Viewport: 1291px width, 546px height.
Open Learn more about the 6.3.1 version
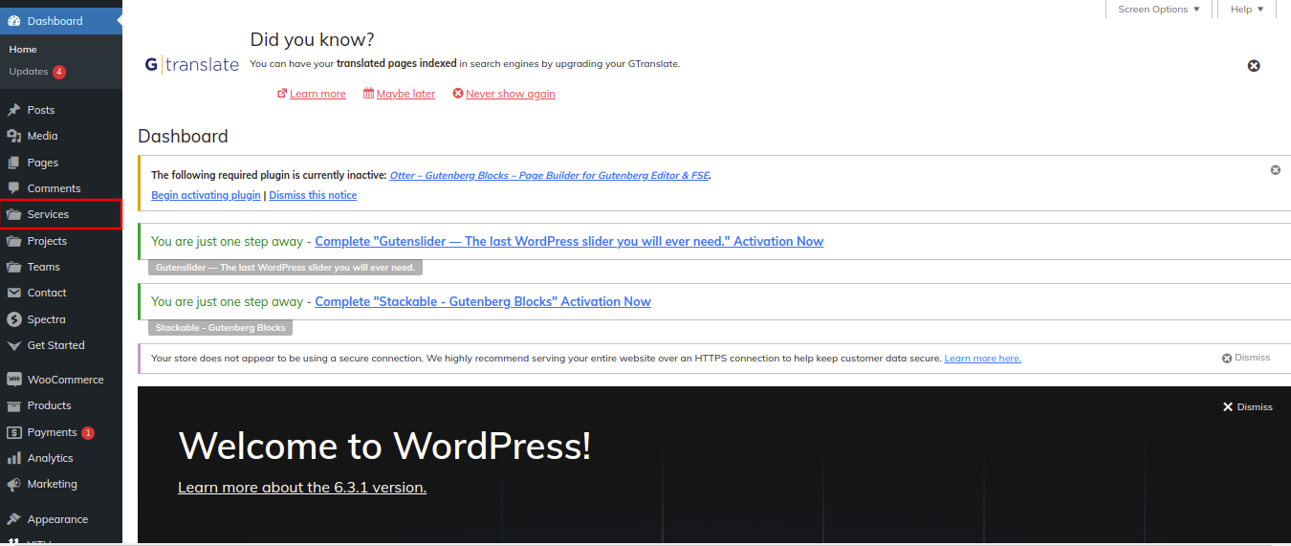point(302,487)
